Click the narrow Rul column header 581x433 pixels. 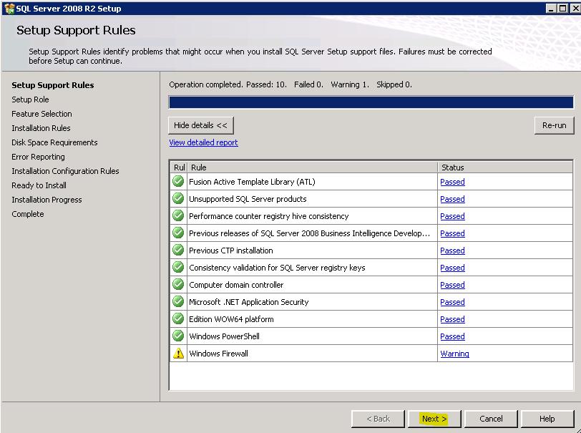tap(179, 167)
